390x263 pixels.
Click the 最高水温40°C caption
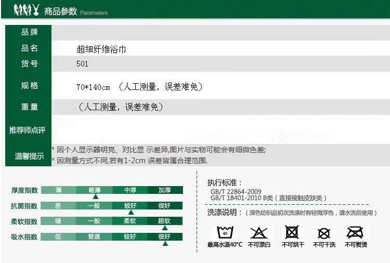[x=225, y=245]
